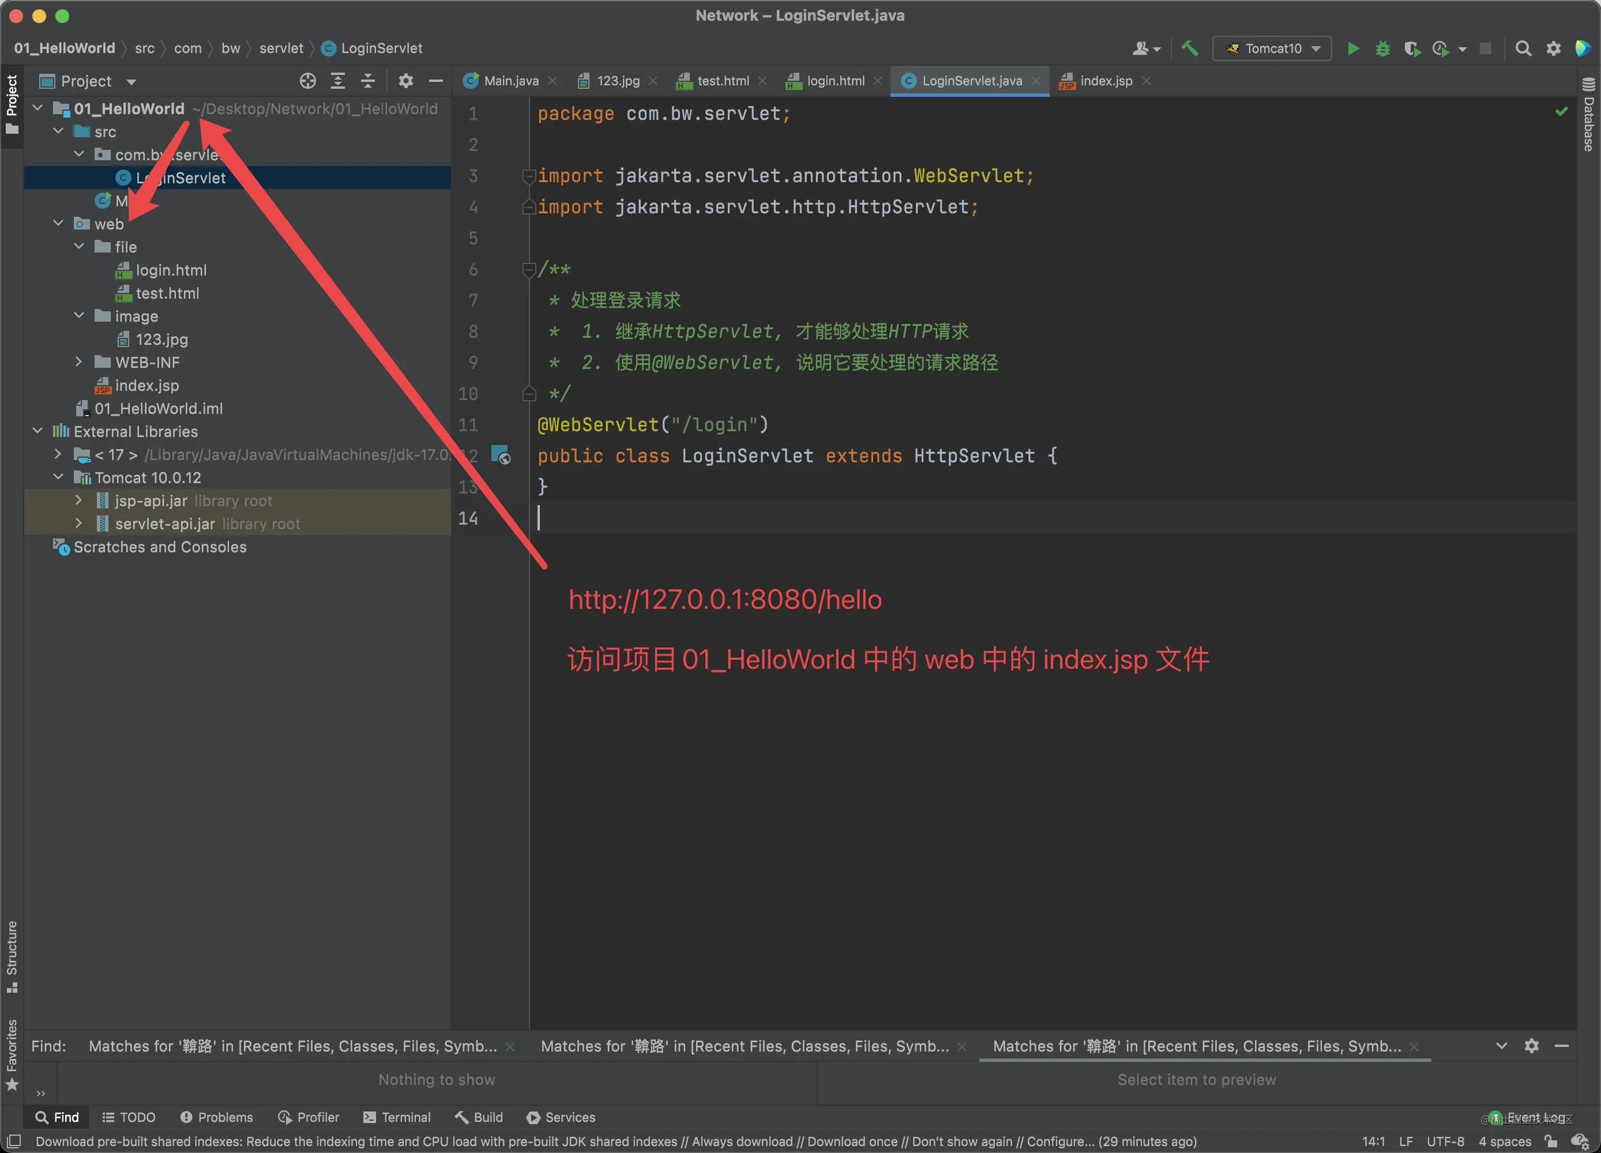The image size is (1601, 1153).
Task: Open the Problems tool window
Action: 216,1117
